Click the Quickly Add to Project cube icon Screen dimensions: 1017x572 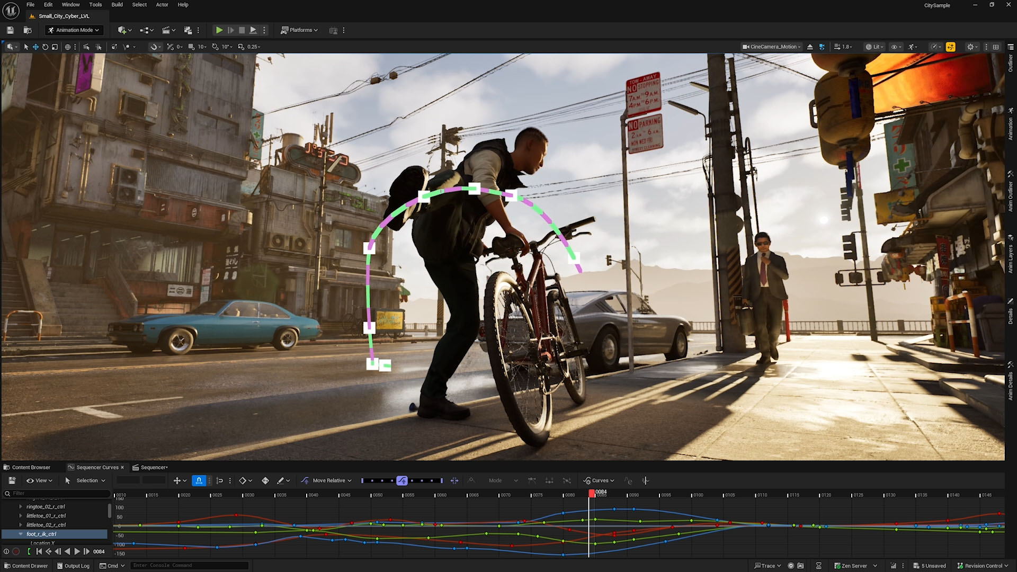click(122, 30)
